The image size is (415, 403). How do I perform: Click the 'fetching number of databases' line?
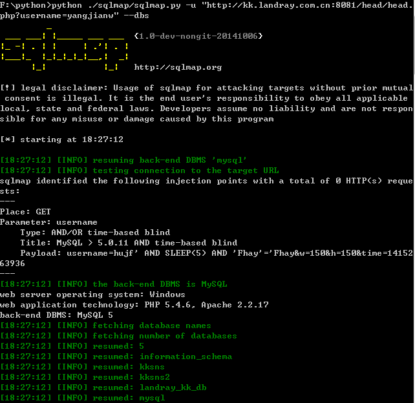118,336
